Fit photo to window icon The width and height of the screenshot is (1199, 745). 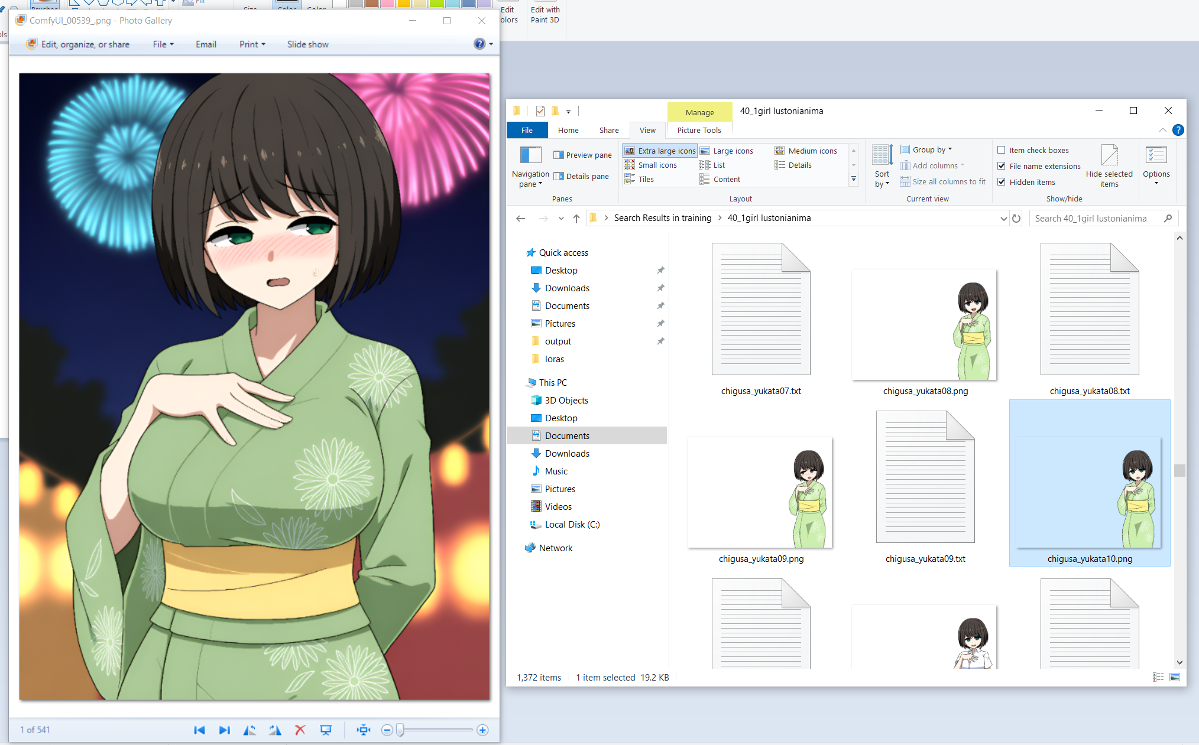point(363,730)
